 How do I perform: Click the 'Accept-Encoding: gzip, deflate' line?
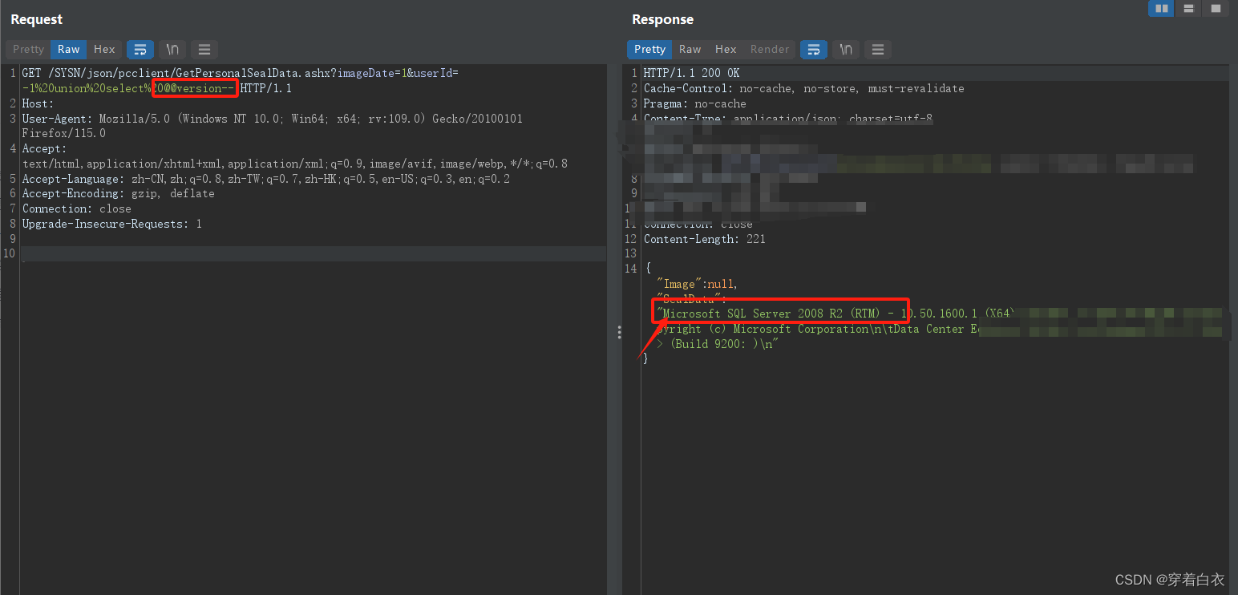pyautogui.click(x=118, y=193)
